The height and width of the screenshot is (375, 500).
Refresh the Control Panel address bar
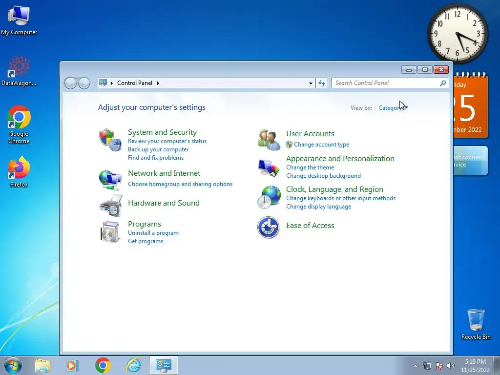321,83
